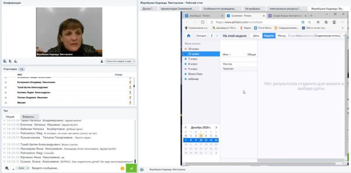Screen dimensions: 351x173
Task: Switch chat to Общий tab
Action: point(10,117)
